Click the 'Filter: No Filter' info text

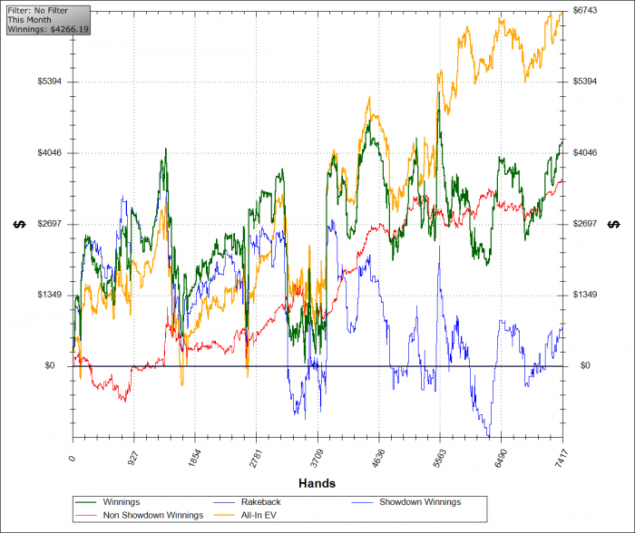(38, 11)
